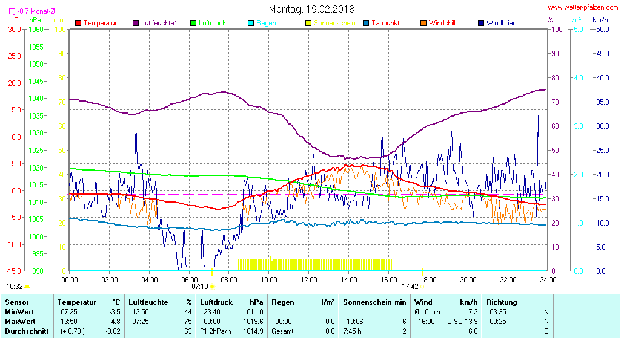Click the magenta Monat-Ø square marker
The width and height of the screenshot is (641, 338).
(12, 12)
